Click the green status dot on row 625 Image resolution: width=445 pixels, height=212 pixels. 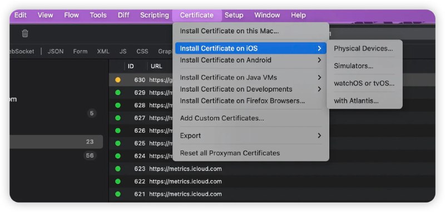(118, 143)
